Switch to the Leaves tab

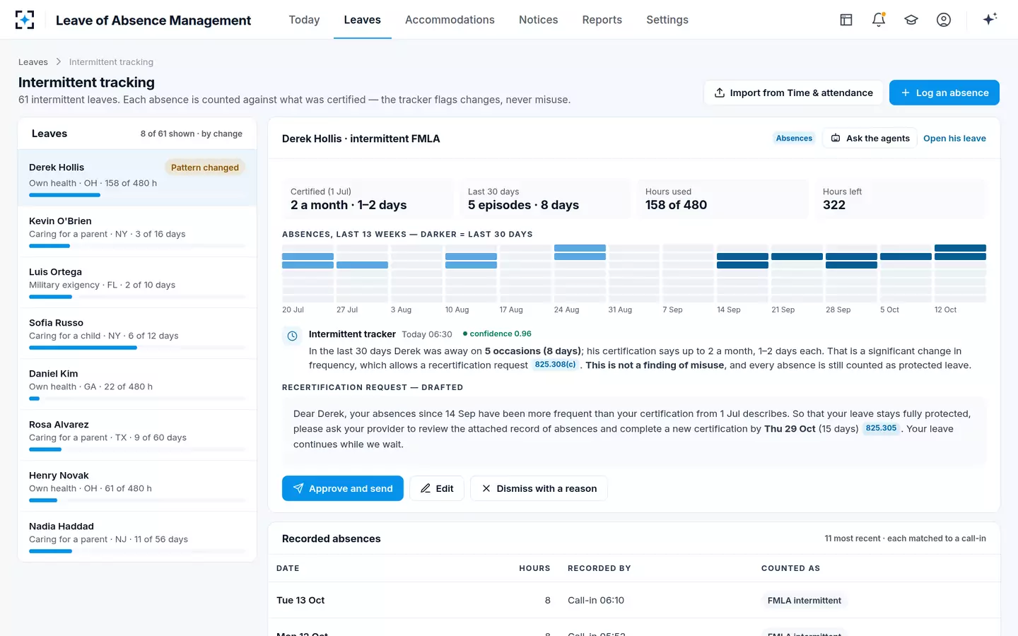coord(363,20)
